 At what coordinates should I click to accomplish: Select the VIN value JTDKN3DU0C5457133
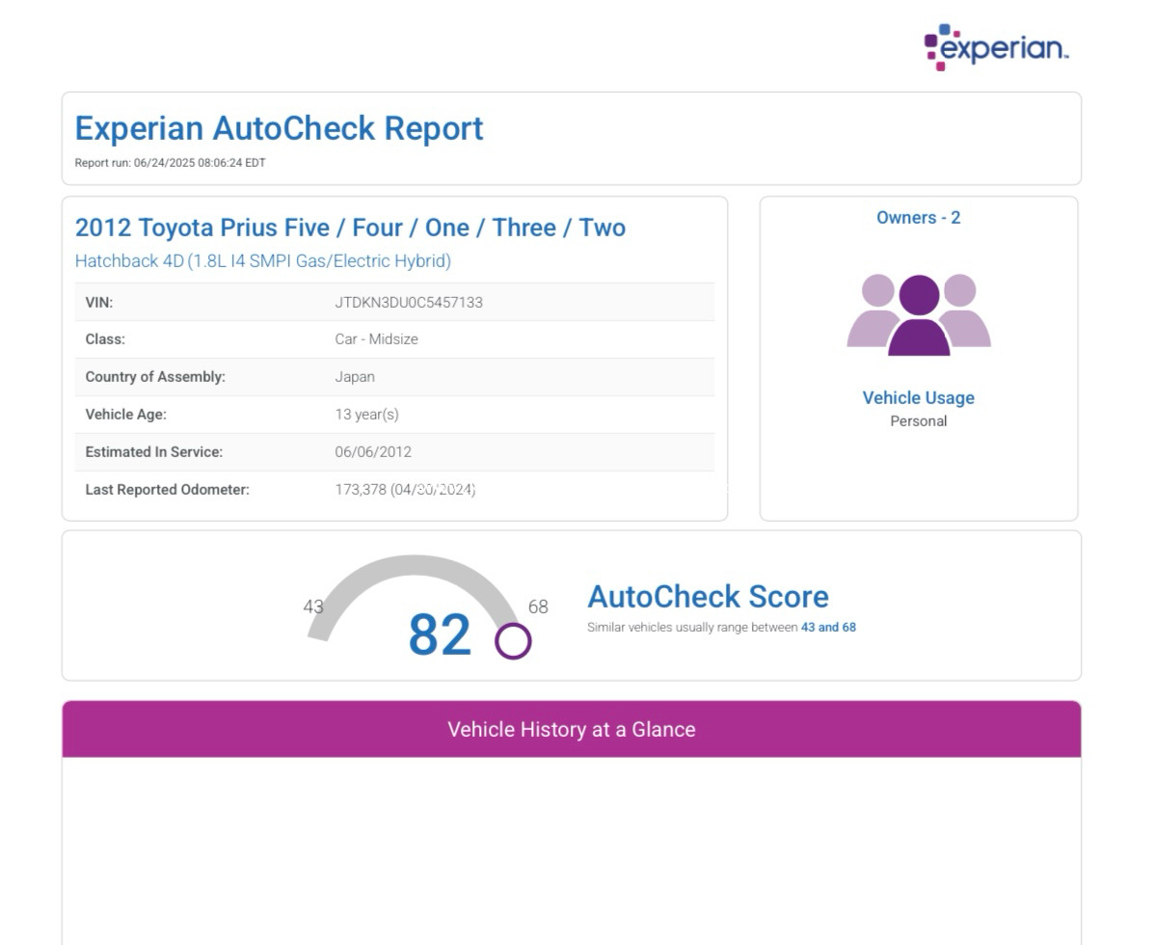pos(409,302)
